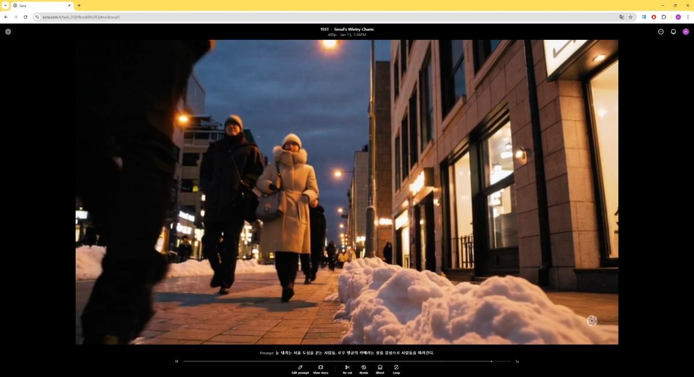Open View story for this video
694x377 pixels.
[320, 369]
